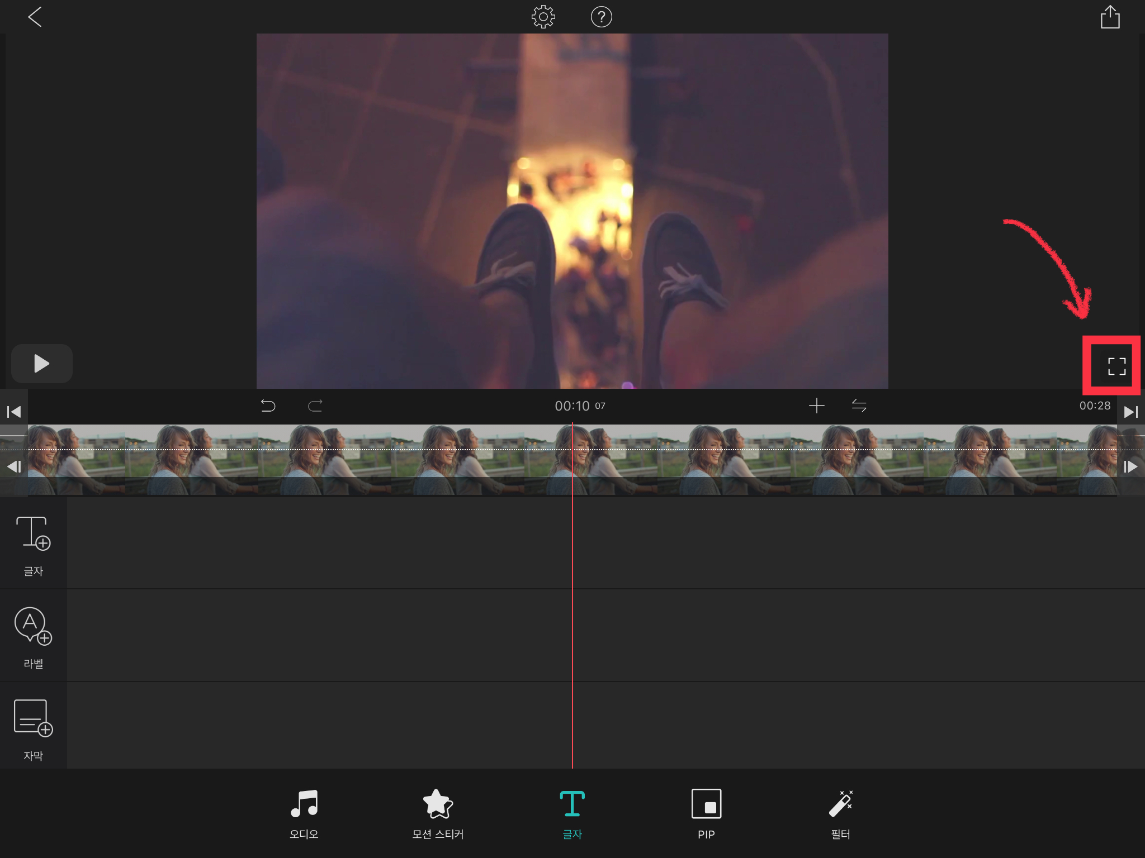Step back one frame
Image resolution: width=1145 pixels, height=858 pixels.
tap(14, 466)
